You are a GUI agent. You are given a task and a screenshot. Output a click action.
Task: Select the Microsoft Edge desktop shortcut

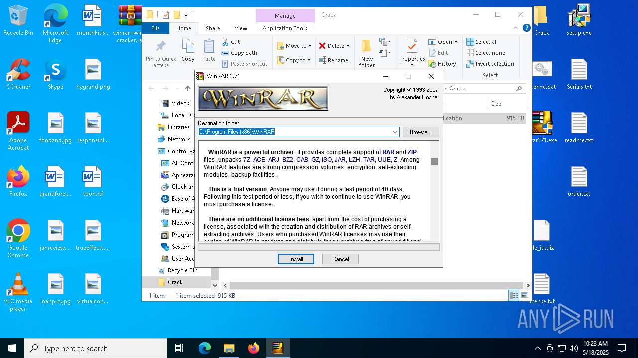(55, 24)
